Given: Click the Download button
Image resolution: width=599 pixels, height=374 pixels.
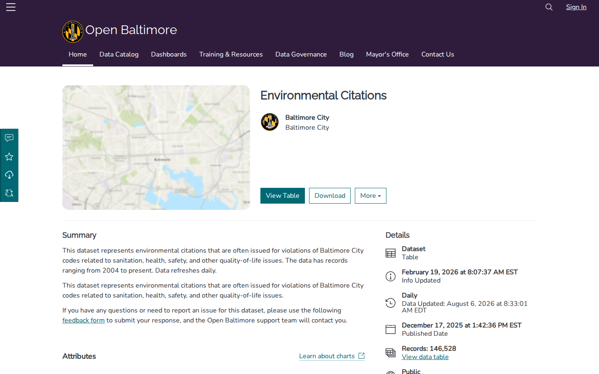Looking at the screenshot, I should [x=330, y=196].
